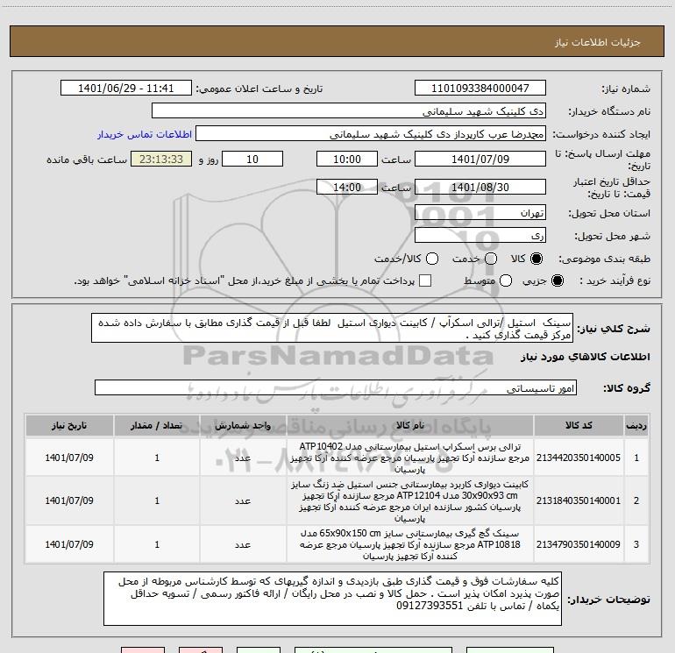The image size is (675, 653).
Task: Click the request creator name field
Action: pyautogui.click(x=371, y=133)
